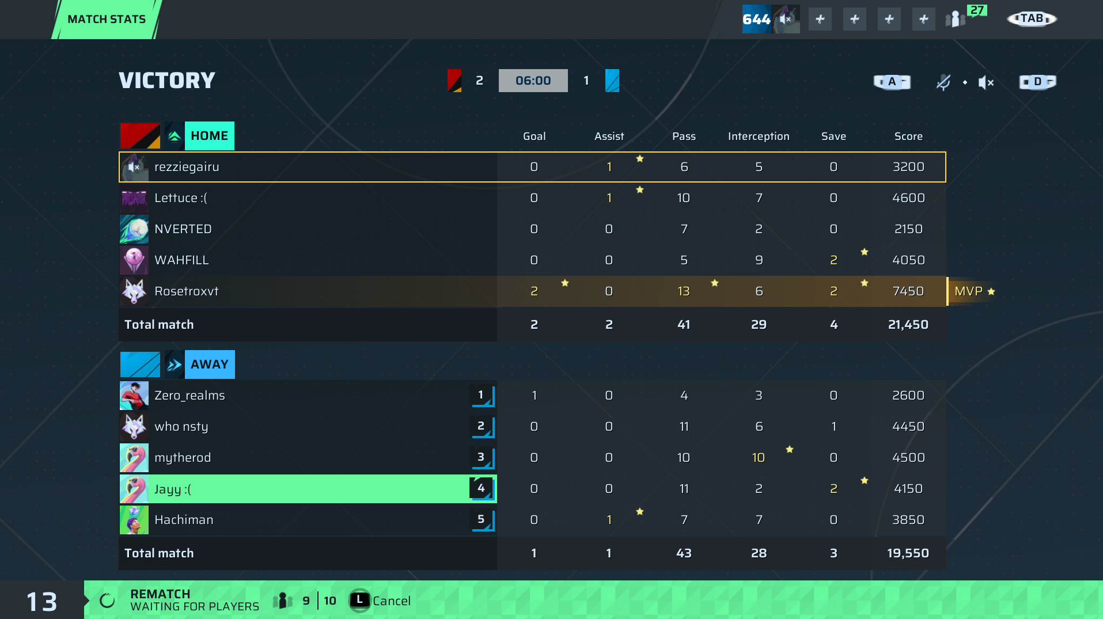Open the social friends icon showing 27
1103x619 pixels.
(x=965, y=17)
